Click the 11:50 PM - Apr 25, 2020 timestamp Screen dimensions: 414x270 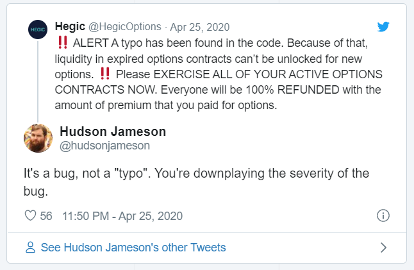click(x=122, y=216)
